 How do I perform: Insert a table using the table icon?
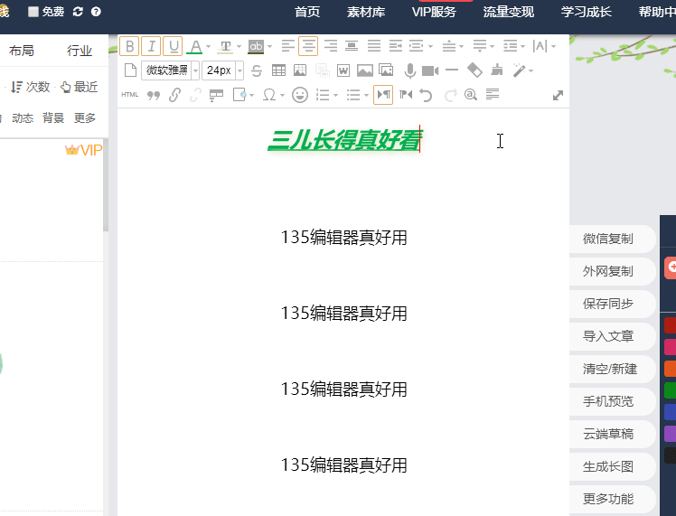coord(278,70)
